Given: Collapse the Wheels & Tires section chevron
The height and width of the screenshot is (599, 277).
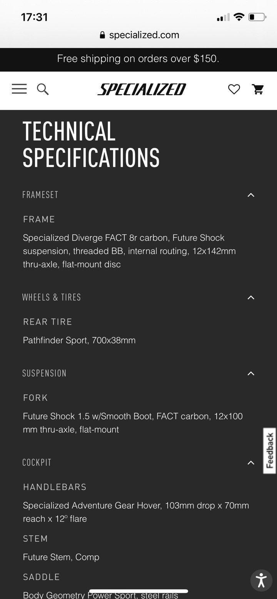Looking at the screenshot, I should point(251,297).
